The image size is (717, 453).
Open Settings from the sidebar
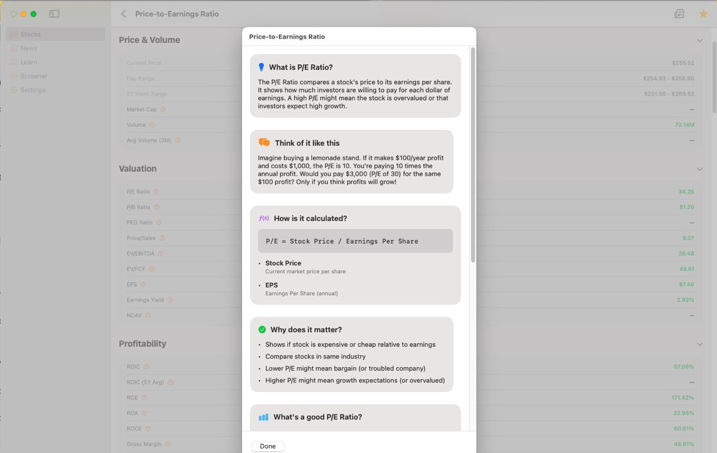(x=32, y=90)
